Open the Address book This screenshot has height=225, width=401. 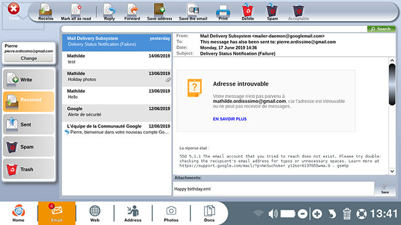[x=133, y=213]
